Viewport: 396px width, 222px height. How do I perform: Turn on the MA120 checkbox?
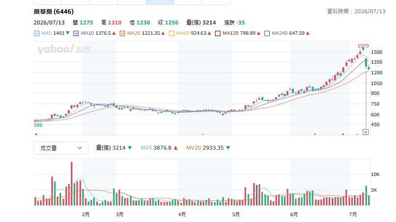tap(218, 33)
